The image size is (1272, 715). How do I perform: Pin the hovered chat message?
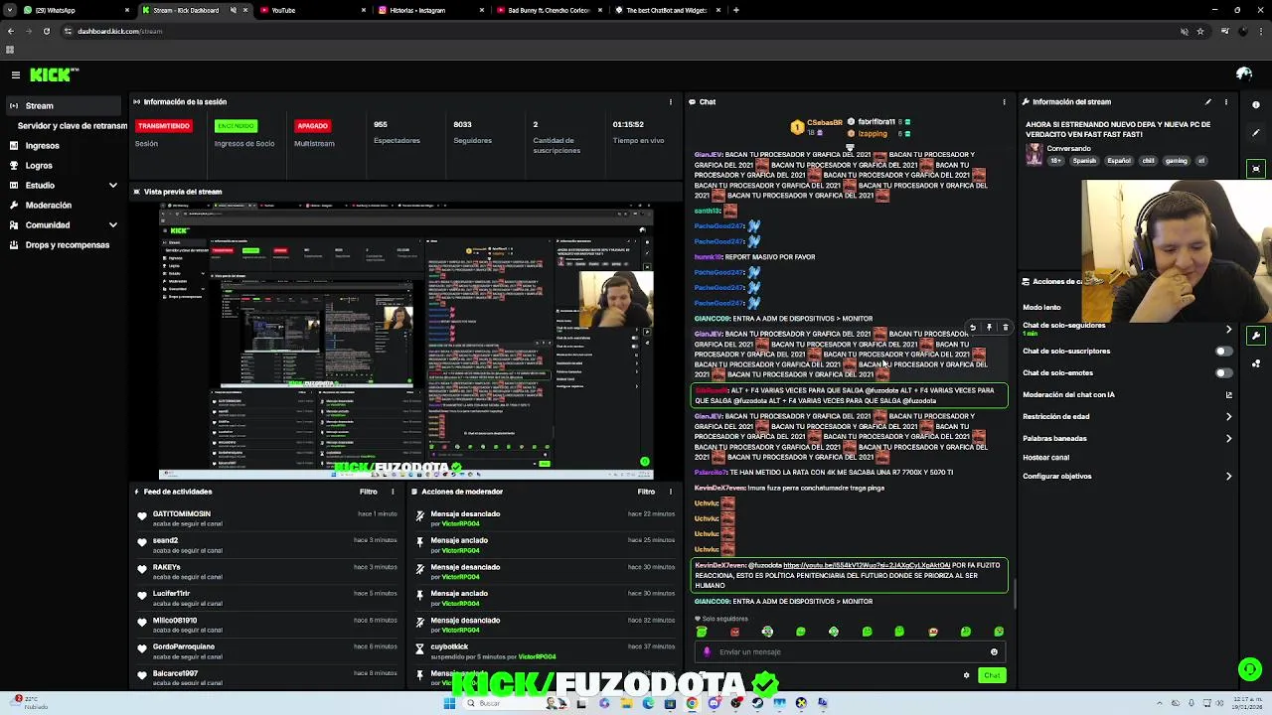click(989, 327)
